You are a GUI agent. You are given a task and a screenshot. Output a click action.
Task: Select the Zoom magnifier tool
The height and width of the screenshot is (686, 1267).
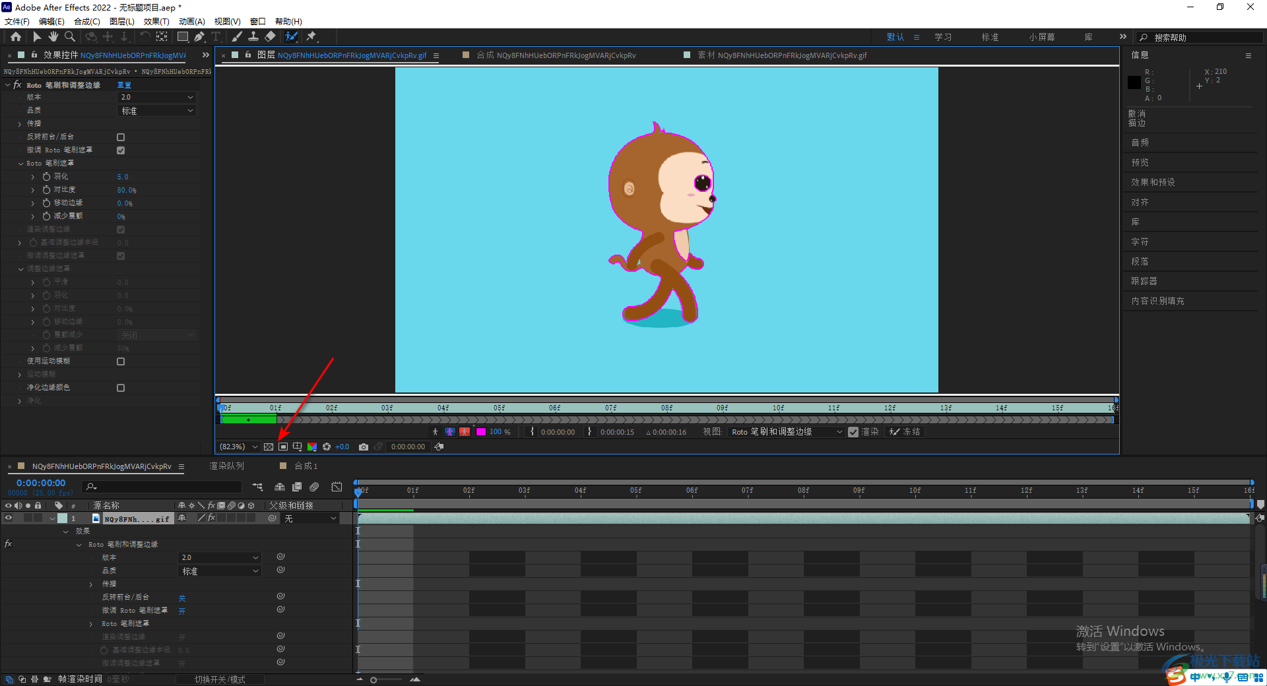point(70,37)
